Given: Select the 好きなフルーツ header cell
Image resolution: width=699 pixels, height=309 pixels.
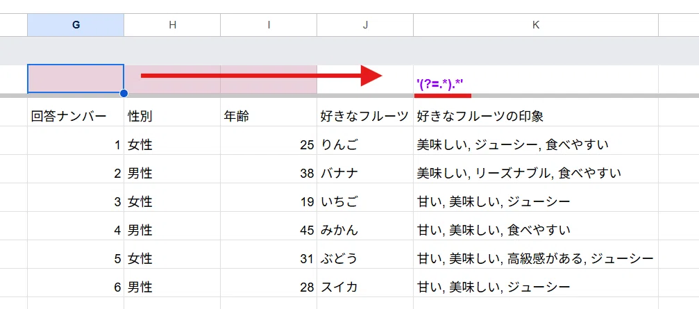Looking at the screenshot, I should coord(365,117).
